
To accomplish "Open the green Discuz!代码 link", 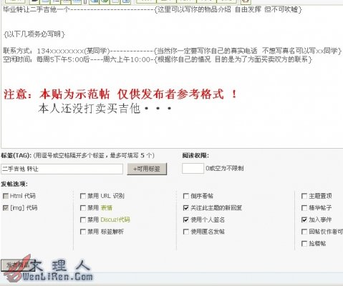I will [x=115, y=220].
